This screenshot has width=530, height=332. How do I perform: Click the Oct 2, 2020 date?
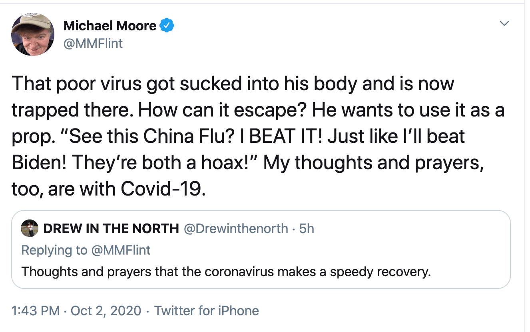pyautogui.click(x=106, y=310)
